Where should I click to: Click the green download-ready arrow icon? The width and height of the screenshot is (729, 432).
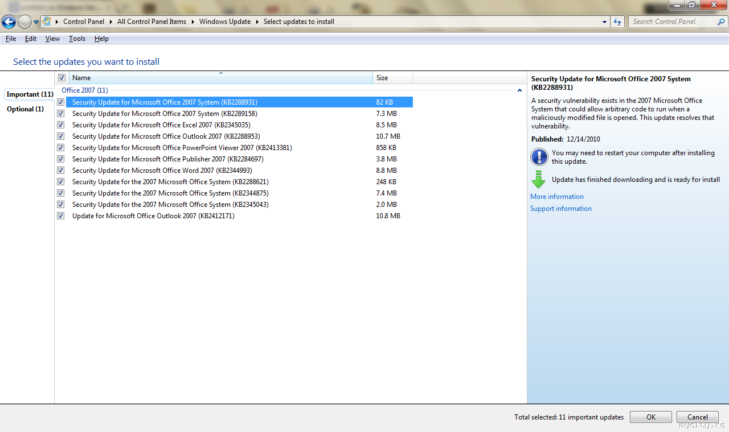[x=538, y=180]
